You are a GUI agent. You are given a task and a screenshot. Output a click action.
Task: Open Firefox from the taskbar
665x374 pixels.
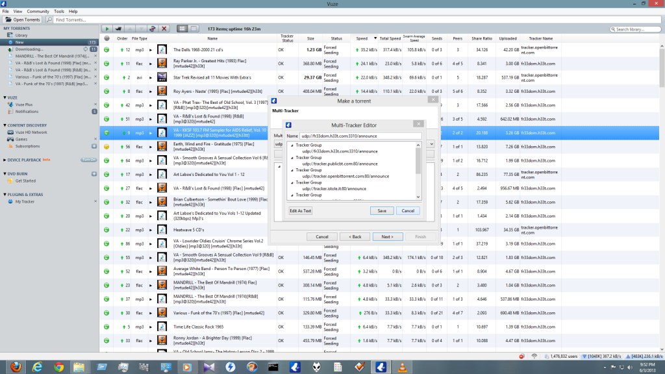pyautogui.click(x=16, y=367)
